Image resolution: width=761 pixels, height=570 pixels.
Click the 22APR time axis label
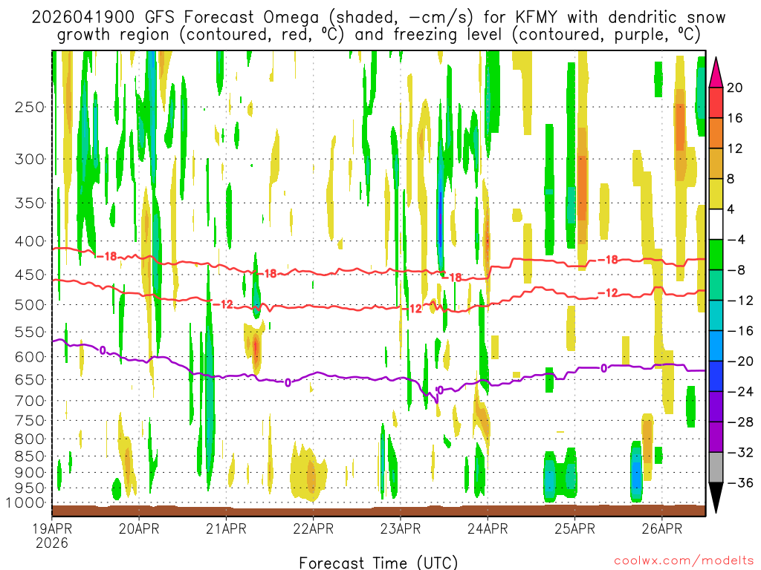click(313, 528)
